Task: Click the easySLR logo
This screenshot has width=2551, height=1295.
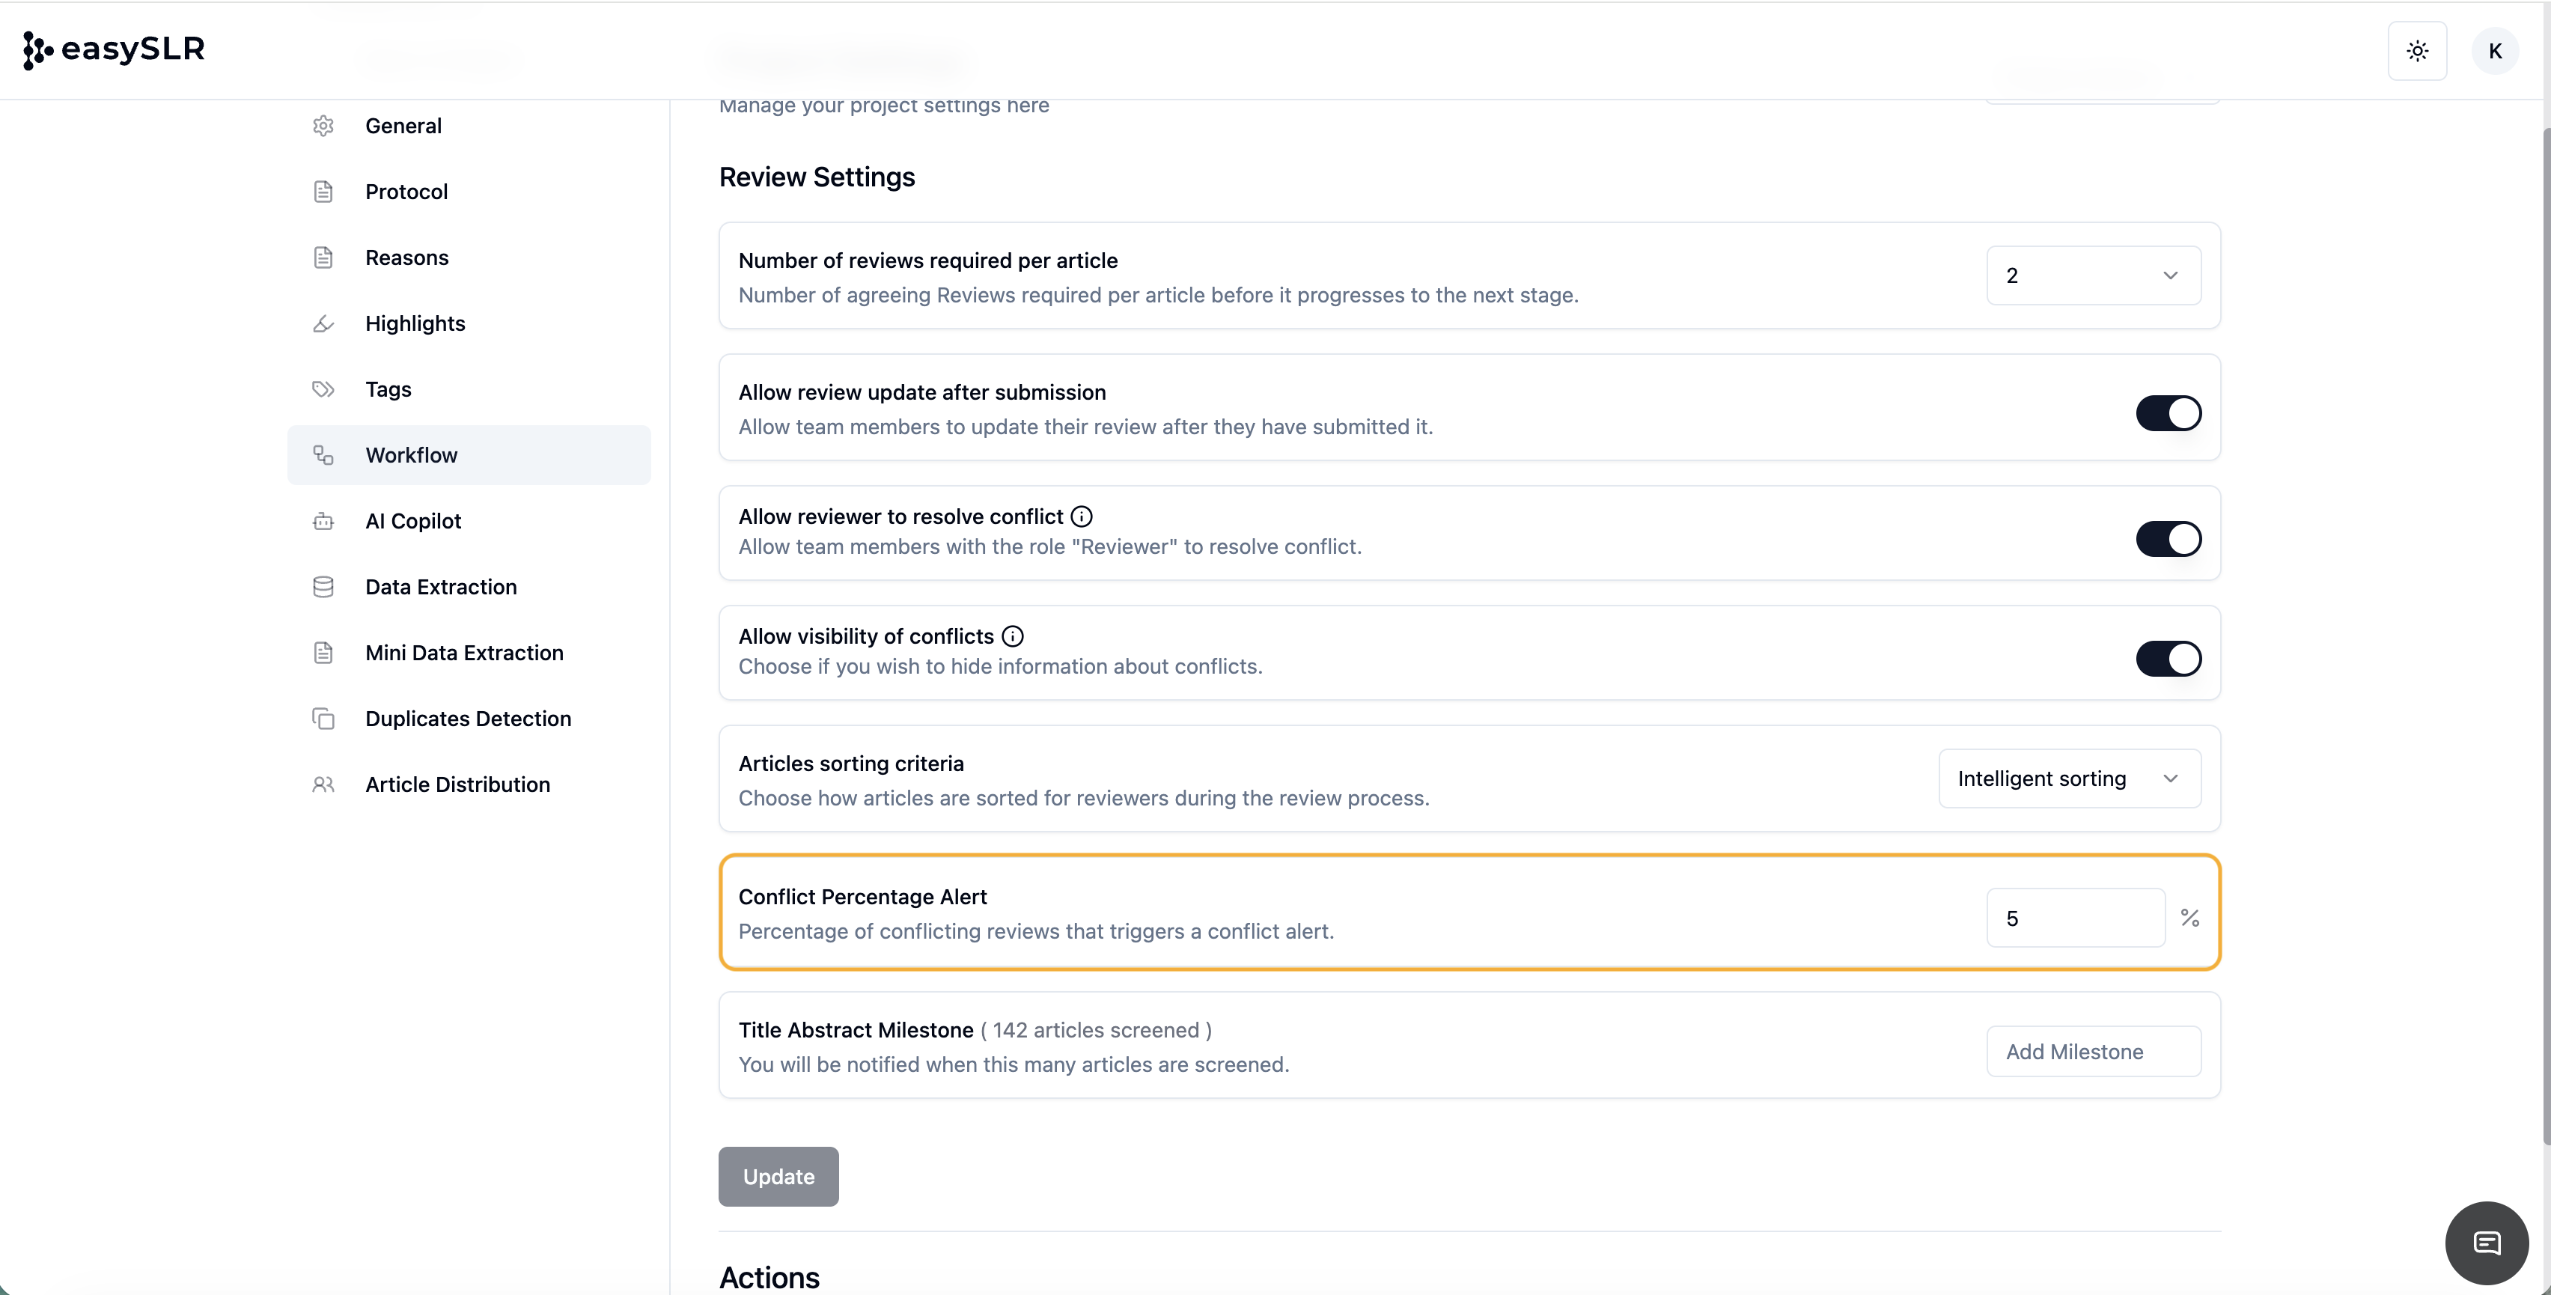Action: [114, 49]
